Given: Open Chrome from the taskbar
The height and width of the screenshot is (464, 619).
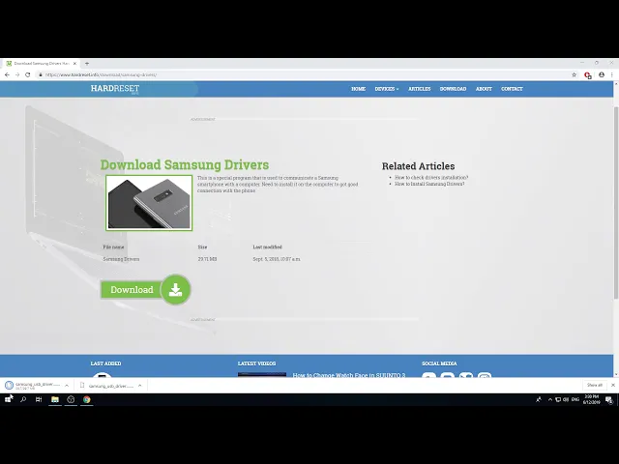Looking at the screenshot, I should 86,399.
